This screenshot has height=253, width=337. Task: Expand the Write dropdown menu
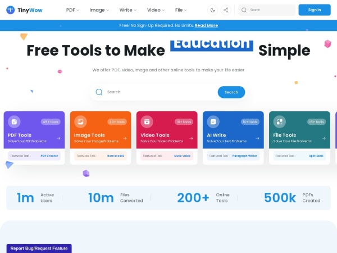(x=129, y=10)
